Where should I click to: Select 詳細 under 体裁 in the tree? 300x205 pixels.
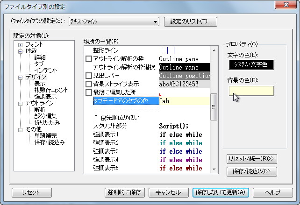(x=40, y=57)
